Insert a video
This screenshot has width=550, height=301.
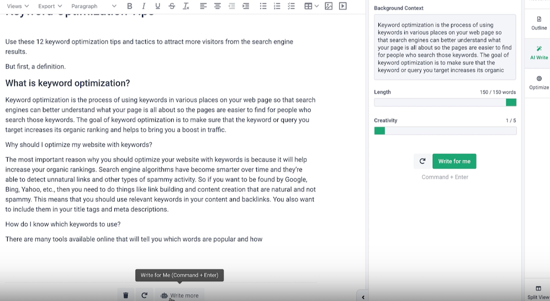click(343, 6)
